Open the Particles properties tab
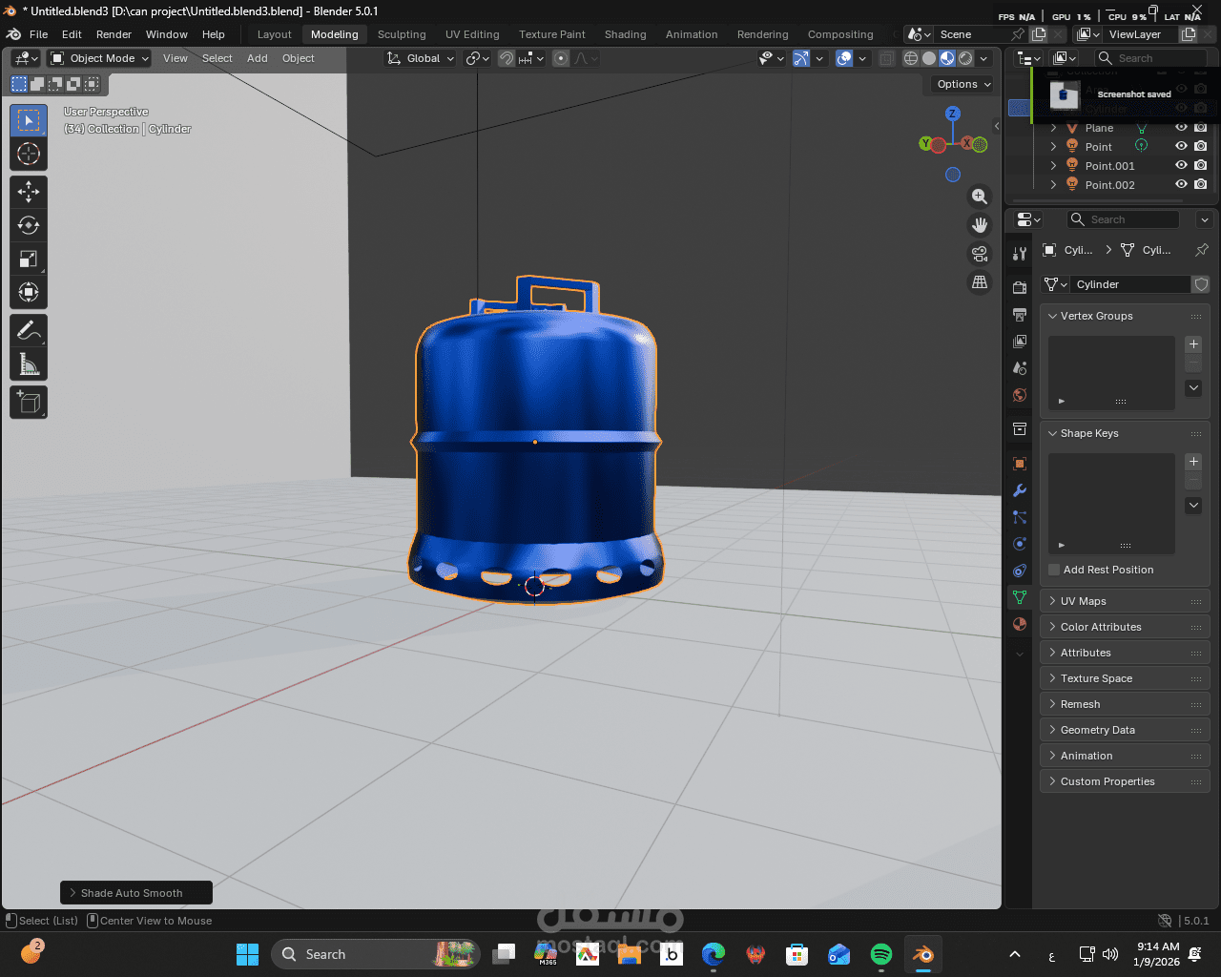The image size is (1221, 977). tap(1020, 517)
